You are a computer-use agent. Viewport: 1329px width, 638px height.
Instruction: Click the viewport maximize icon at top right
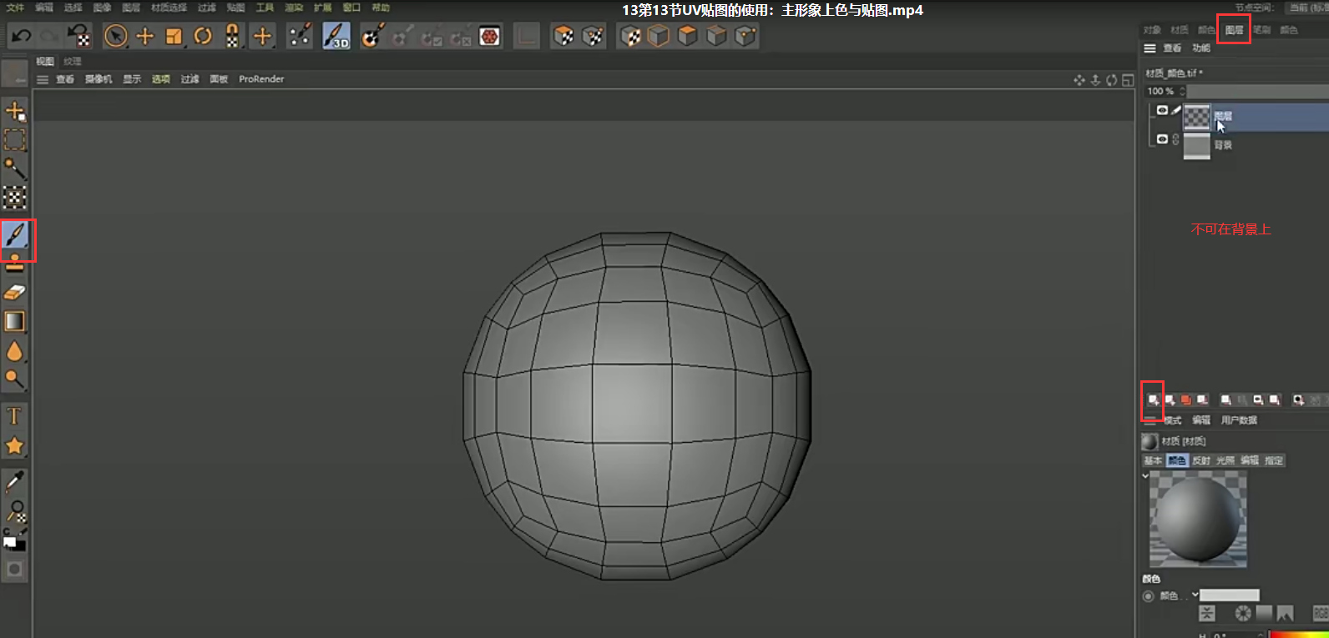coord(1128,80)
